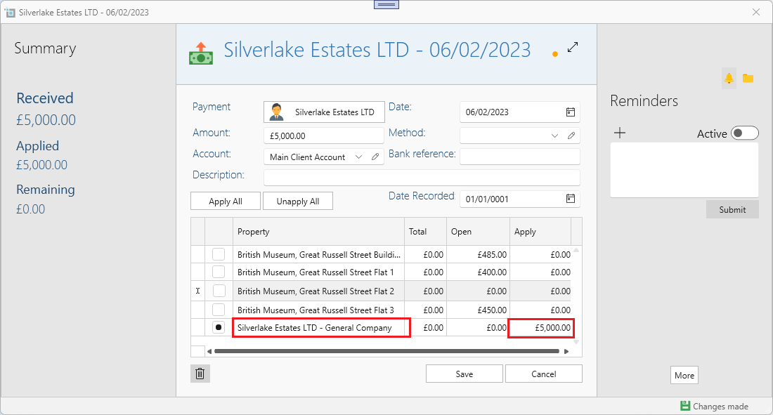Click the More button
The height and width of the screenshot is (415, 773).
click(684, 375)
